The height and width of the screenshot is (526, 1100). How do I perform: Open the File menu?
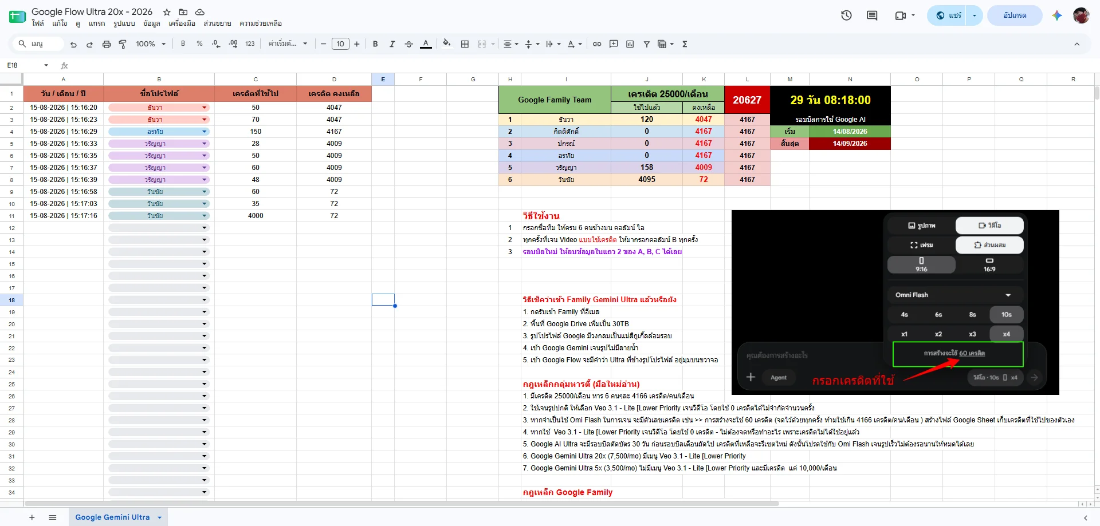point(38,23)
